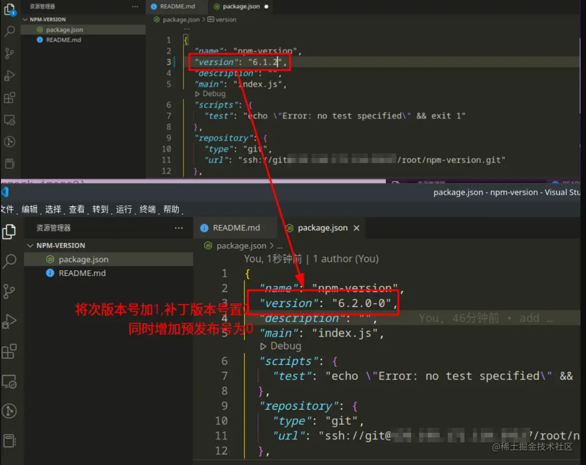Image resolution: width=586 pixels, height=465 pixels.
Task: Switch to README.md tab in top window
Action: click(176, 7)
